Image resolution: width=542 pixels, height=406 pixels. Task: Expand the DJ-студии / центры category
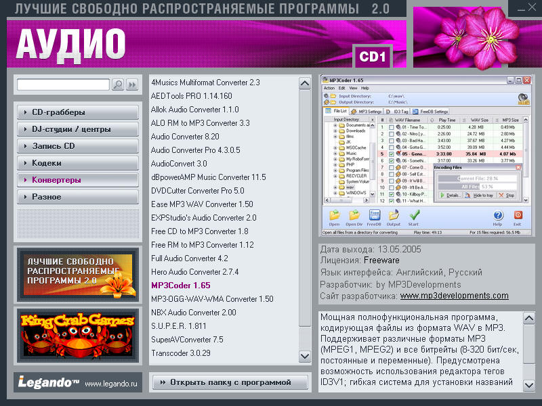78,129
